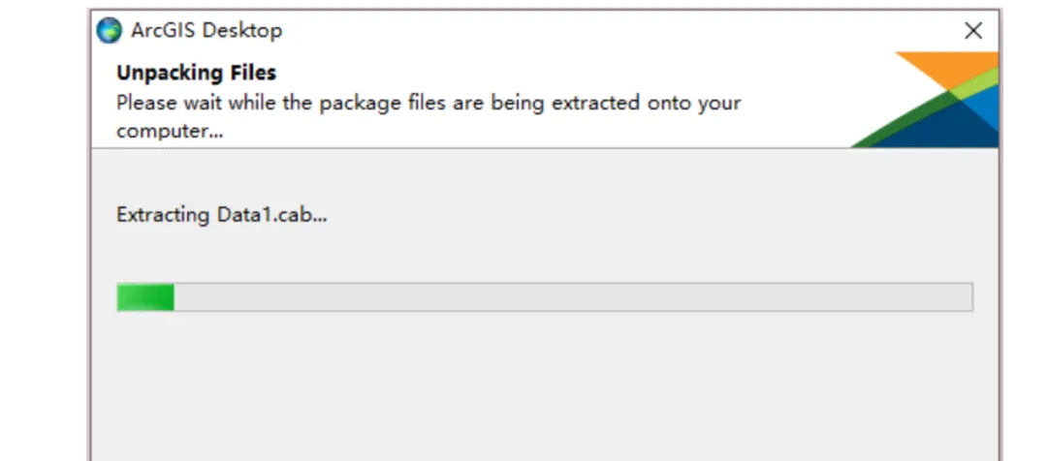The height and width of the screenshot is (461, 1047).
Task: Click the ArcGIS globe icon in title bar
Action: [111, 30]
